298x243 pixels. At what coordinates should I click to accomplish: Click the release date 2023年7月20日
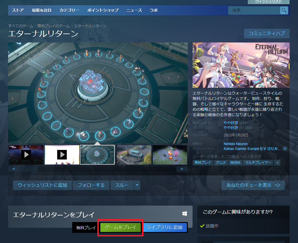pyautogui.click(x=236, y=135)
